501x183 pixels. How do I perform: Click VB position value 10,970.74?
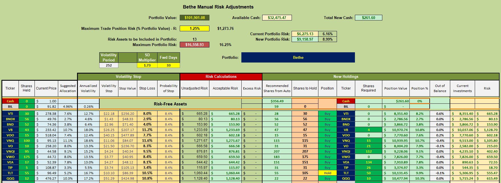396,130
